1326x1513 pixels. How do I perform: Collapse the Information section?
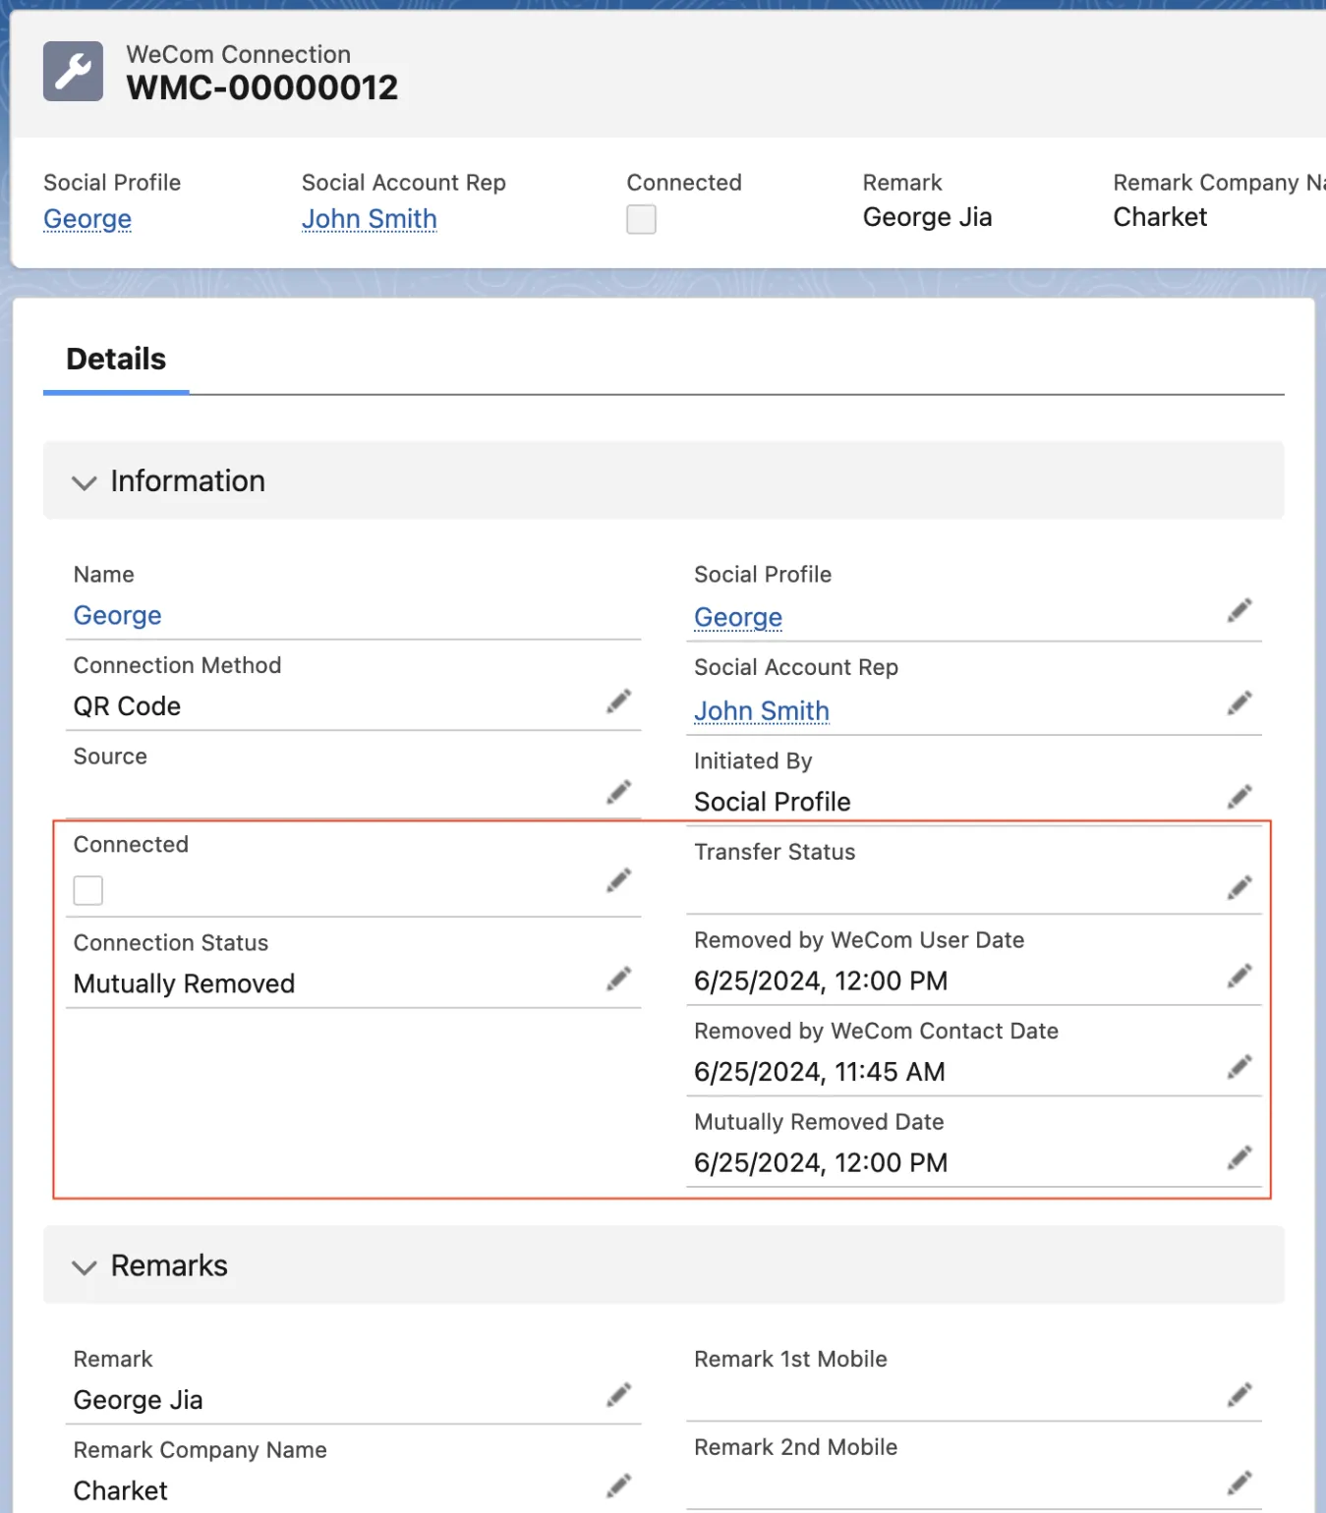pyautogui.click(x=85, y=482)
